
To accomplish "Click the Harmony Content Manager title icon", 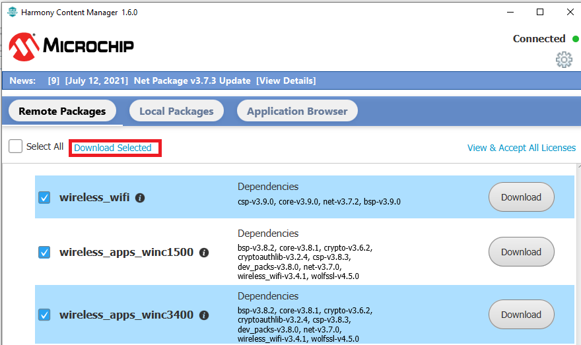I will 11,13.
